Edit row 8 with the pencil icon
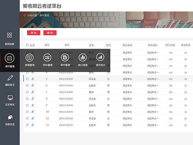Image resolution: width=193 pixels, height=145 pixels. coord(33,99)
